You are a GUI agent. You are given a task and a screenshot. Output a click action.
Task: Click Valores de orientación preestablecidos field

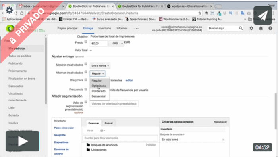pos(114,104)
